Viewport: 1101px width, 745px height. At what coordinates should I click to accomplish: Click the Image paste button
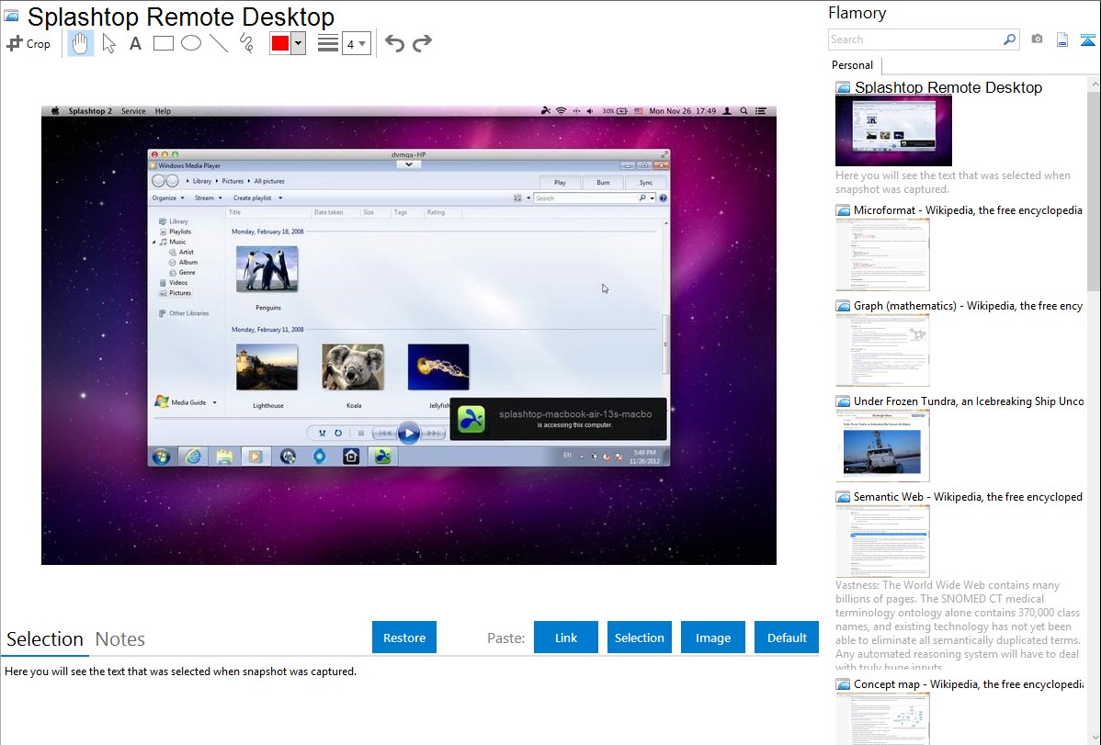point(712,638)
